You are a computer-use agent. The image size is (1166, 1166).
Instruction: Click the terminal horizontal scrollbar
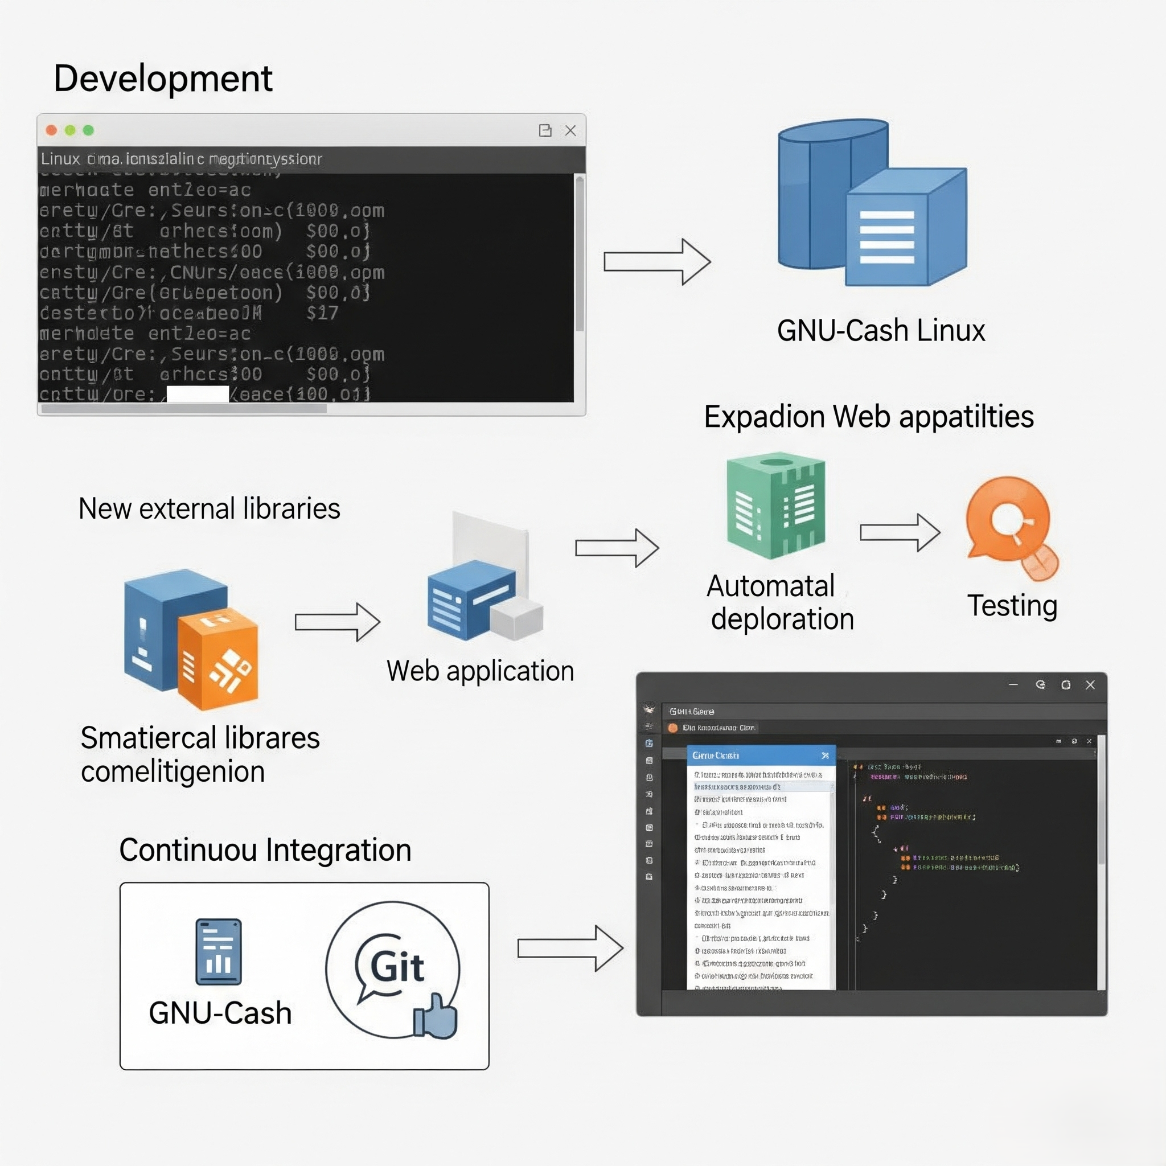pos(184,409)
